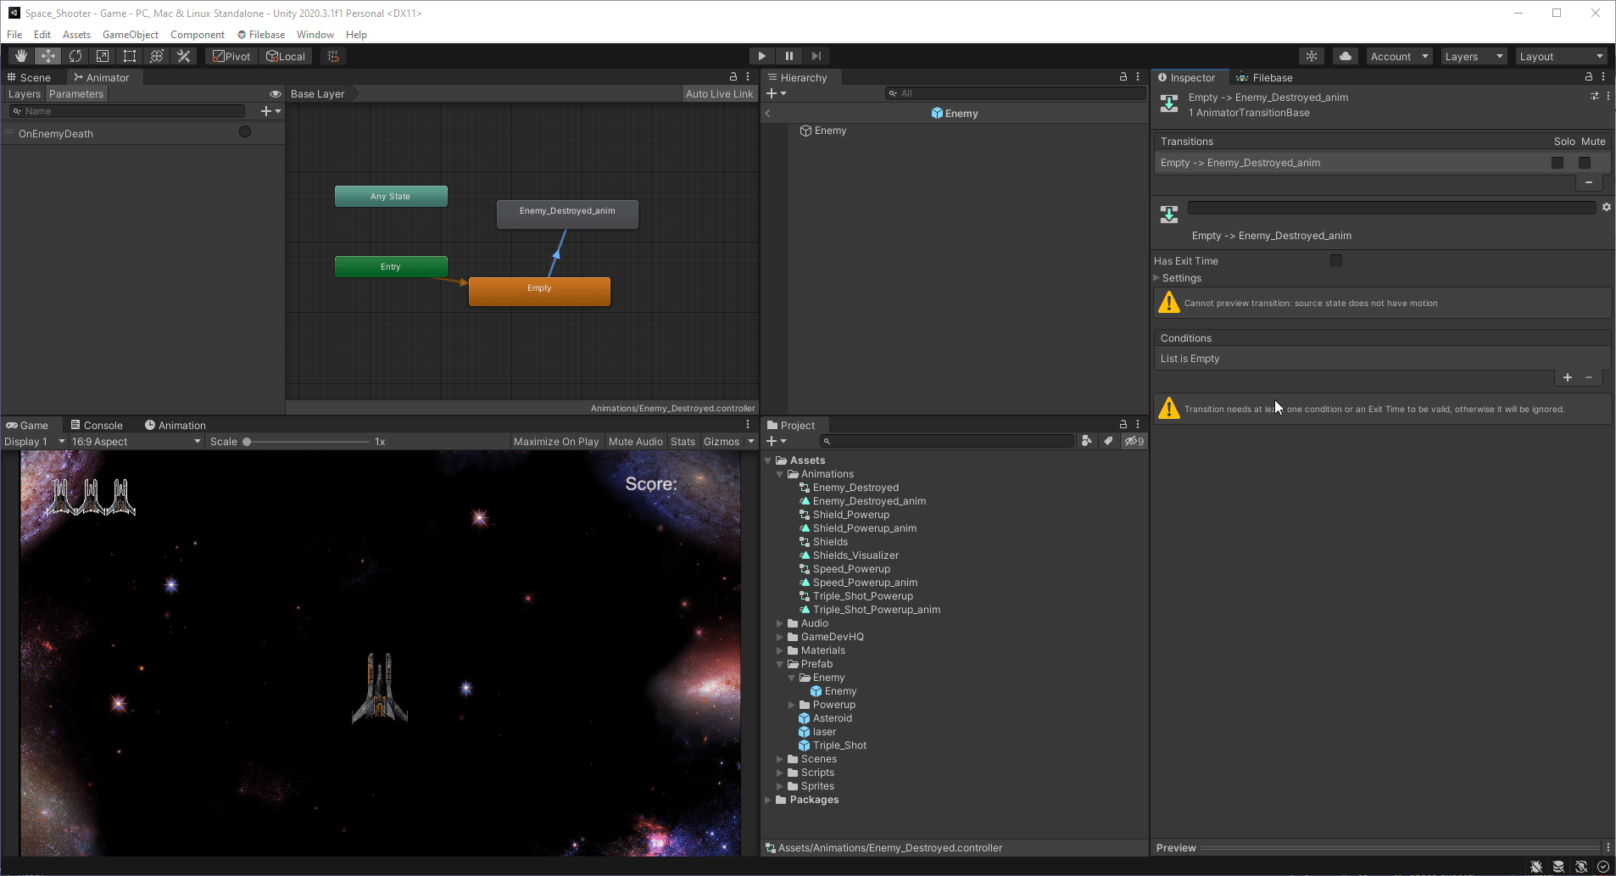1616x876 pixels.
Task: Search by type in Project panel
Action: (x=1087, y=441)
